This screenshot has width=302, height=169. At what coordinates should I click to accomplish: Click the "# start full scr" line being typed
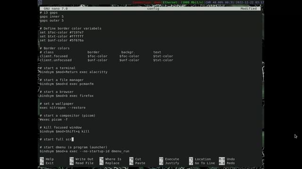click(x=56, y=139)
